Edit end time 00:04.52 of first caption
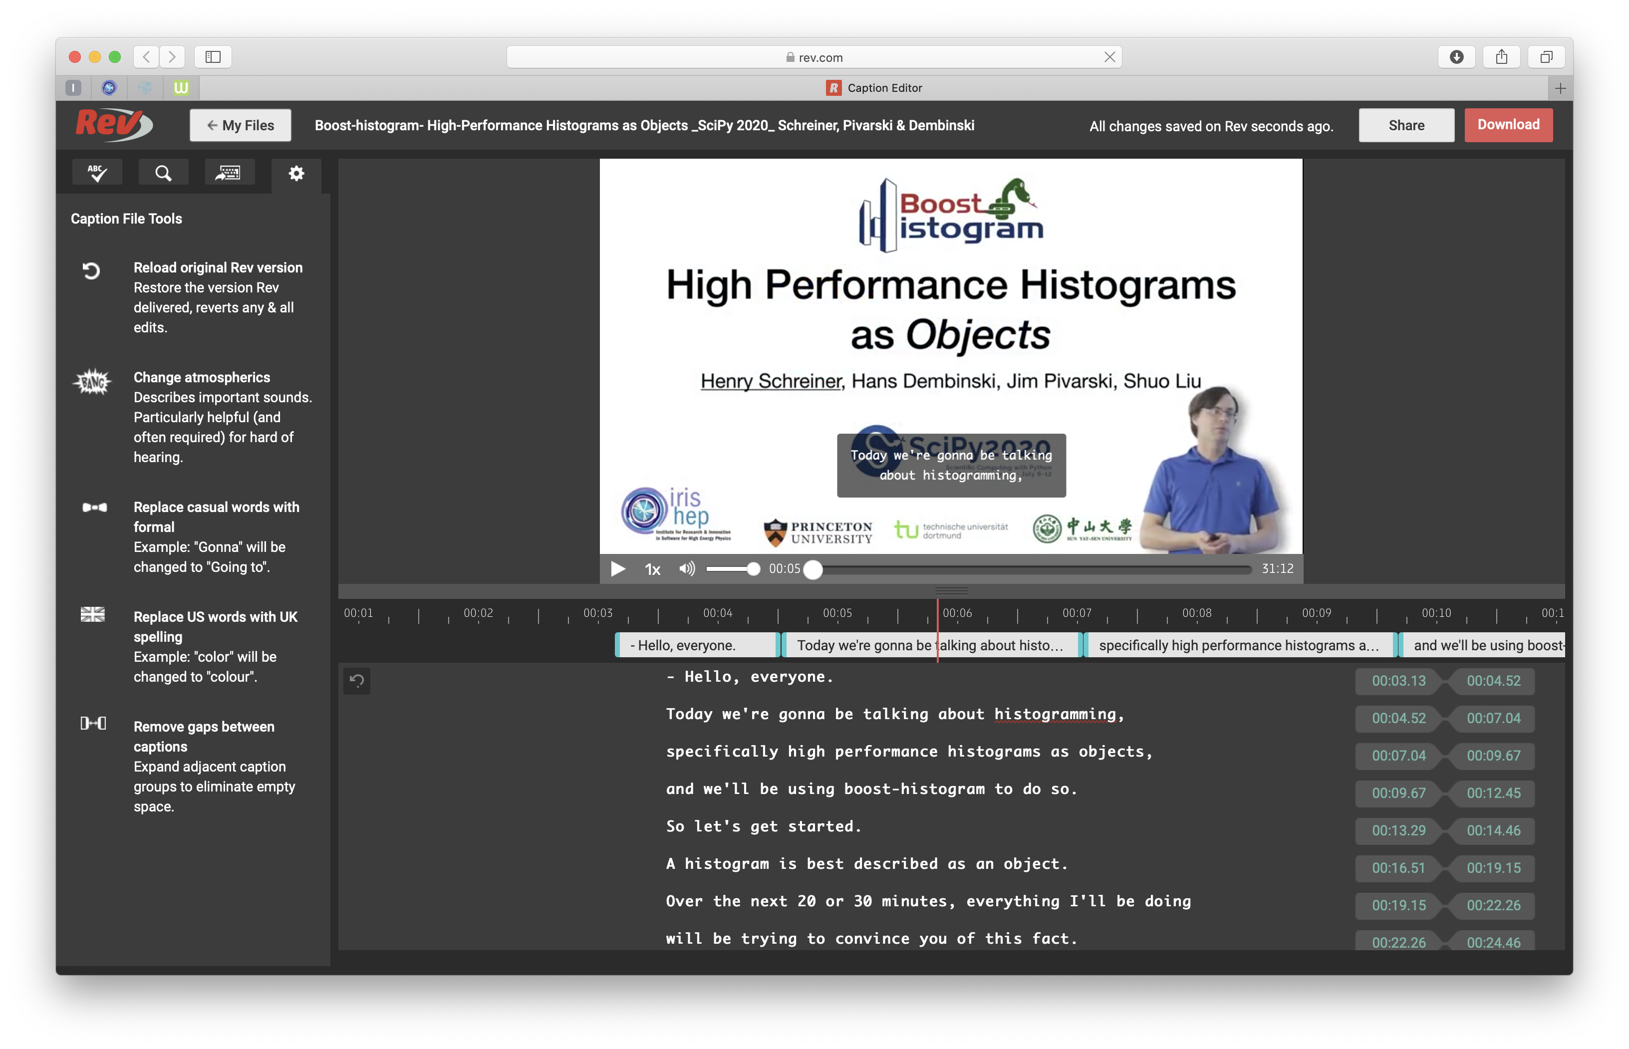This screenshot has height=1049, width=1629. (1493, 681)
